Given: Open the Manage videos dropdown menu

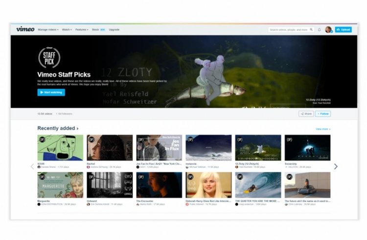Looking at the screenshot, I should pos(48,30).
